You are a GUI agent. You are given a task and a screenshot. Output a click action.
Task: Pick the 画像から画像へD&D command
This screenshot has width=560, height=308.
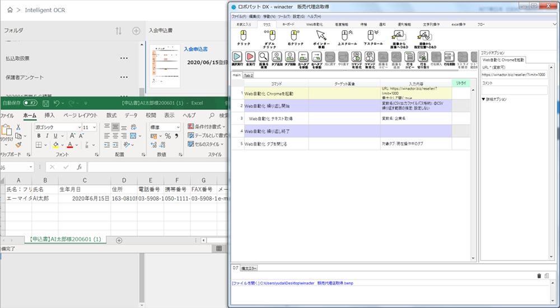click(399, 39)
